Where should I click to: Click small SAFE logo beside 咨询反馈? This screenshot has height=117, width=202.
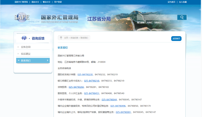pos(24,38)
